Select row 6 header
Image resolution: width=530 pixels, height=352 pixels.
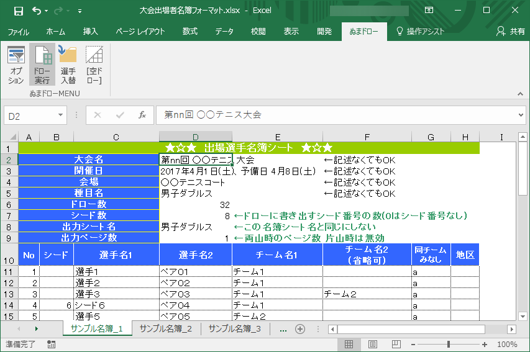9,205
